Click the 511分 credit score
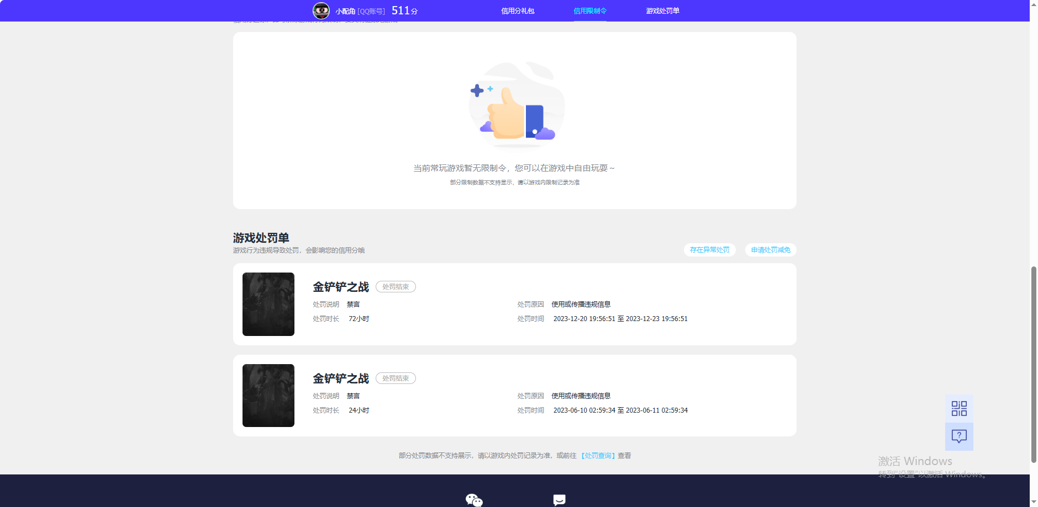Viewport: 1038px width, 507px height. click(404, 10)
